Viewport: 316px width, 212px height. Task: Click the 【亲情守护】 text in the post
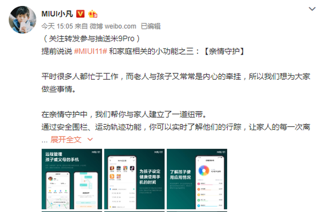point(224,51)
